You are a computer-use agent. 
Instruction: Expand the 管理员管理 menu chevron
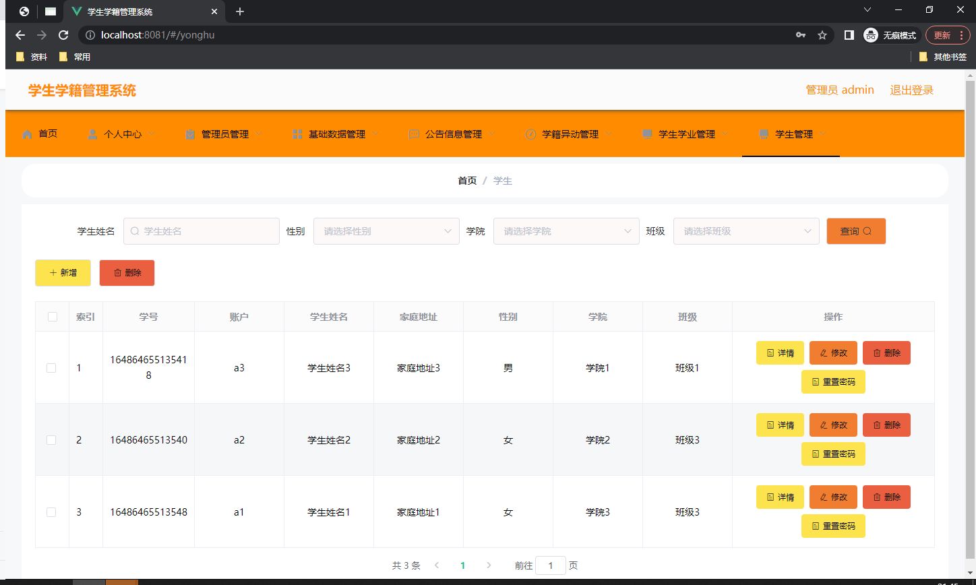coord(258,133)
